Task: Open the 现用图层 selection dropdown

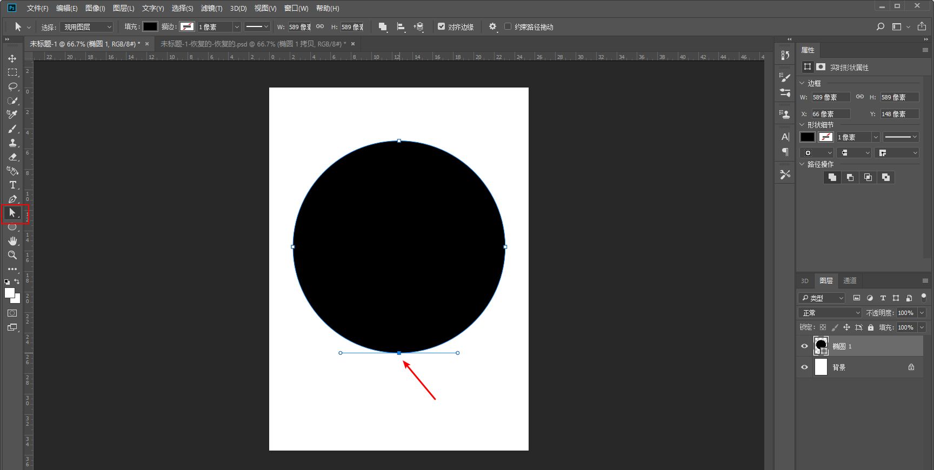Action: [x=86, y=26]
